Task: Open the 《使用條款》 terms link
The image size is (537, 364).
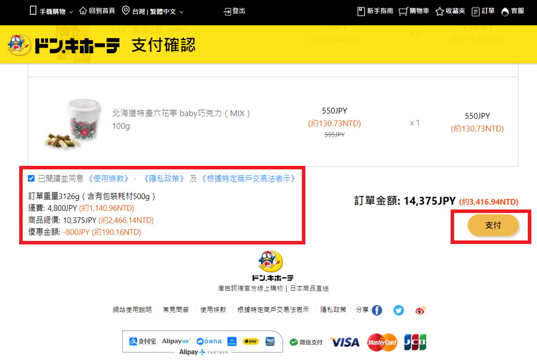Action: click(x=108, y=179)
